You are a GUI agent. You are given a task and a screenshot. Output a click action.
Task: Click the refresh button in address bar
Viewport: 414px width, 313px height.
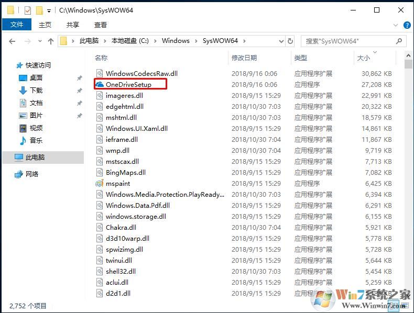pyautogui.click(x=290, y=41)
